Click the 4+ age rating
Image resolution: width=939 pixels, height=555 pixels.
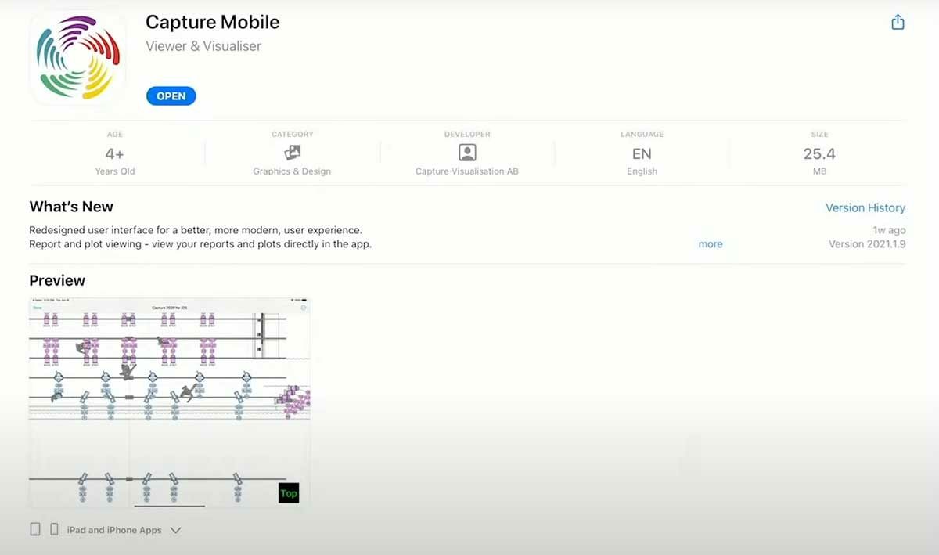point(115,154)
